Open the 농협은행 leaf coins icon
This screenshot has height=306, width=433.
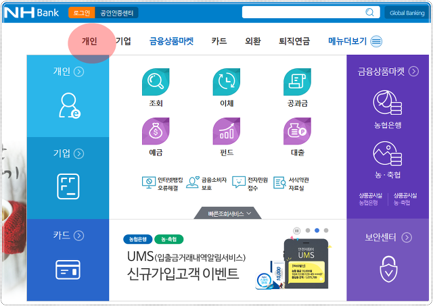click(388, 103)
